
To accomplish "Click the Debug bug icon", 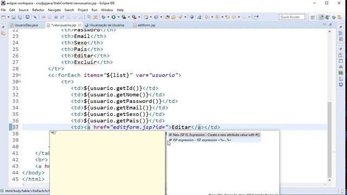I will 104,17.
